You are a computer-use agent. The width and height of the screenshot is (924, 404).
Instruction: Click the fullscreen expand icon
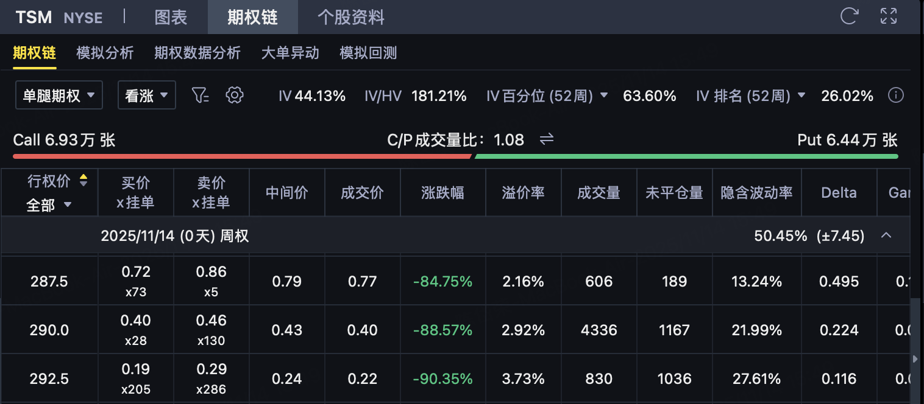[x=889, y=16]
